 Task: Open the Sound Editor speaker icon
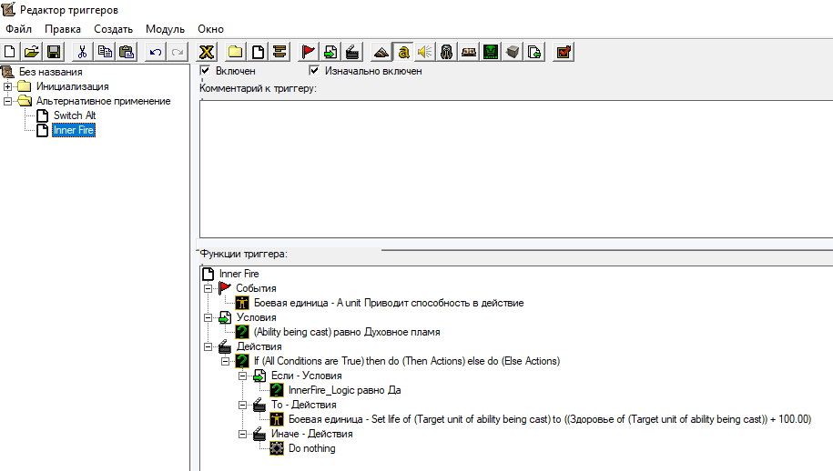pyautogui.click(x=425, y=52)
